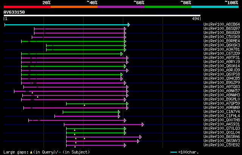Click the purple alignment bar for A4S931
Image resolution: width=242 pixels, height=155 pixels.
tap(103, 125)
